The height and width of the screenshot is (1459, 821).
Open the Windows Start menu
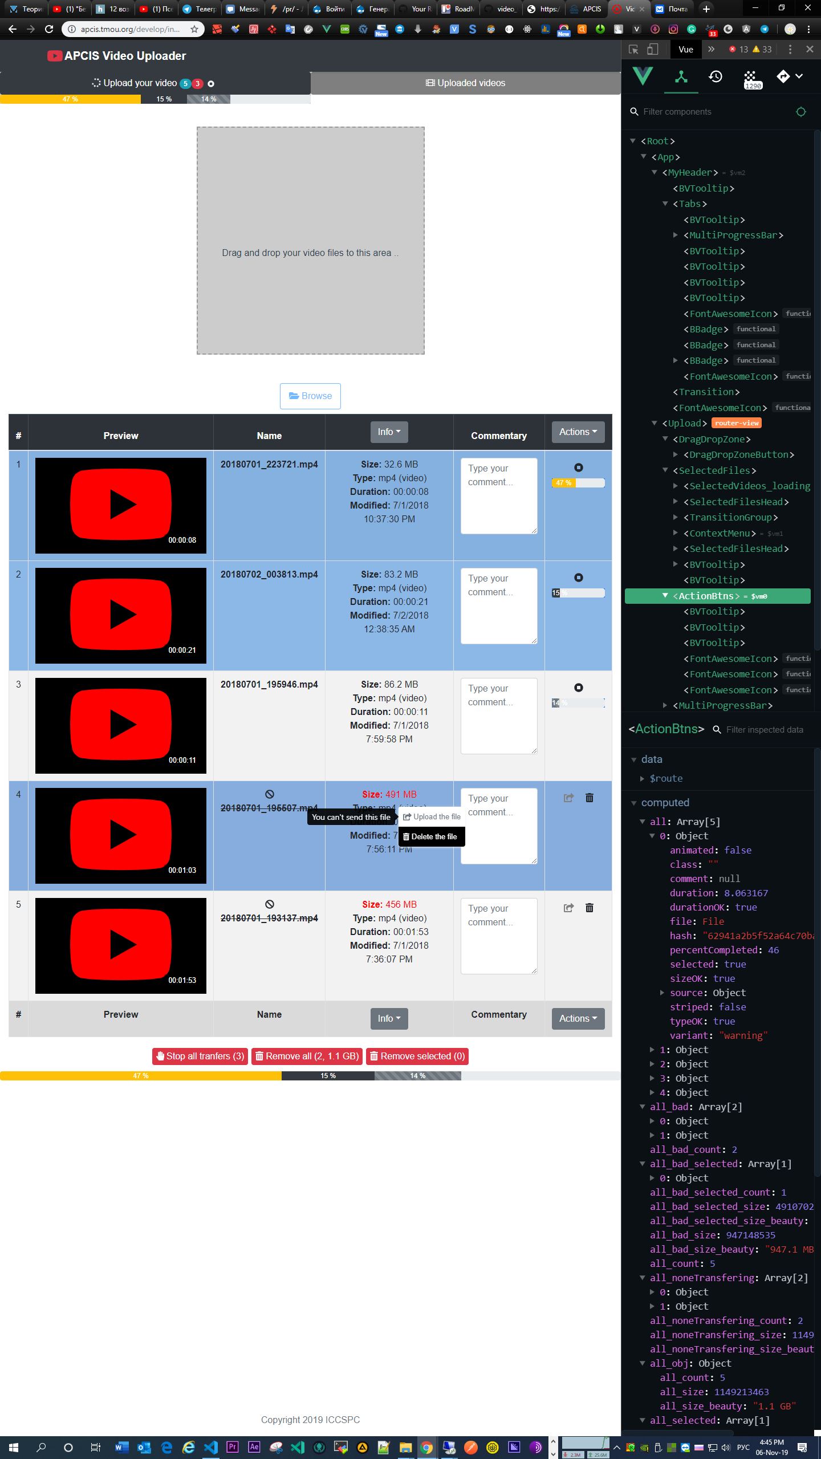(14, 1447)
